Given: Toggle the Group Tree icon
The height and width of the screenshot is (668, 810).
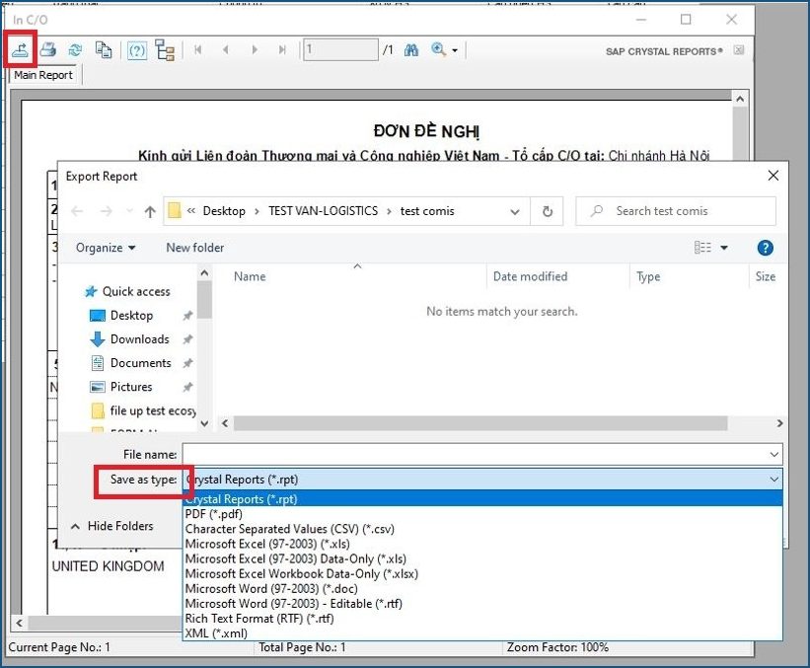Looking at the screenshot, I should (165, 50).
